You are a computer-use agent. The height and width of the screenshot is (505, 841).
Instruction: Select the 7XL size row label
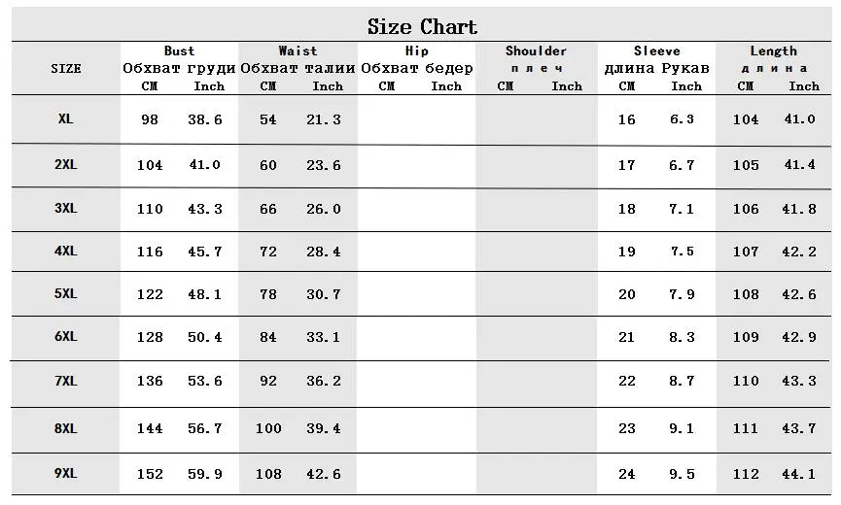point(65,381)
